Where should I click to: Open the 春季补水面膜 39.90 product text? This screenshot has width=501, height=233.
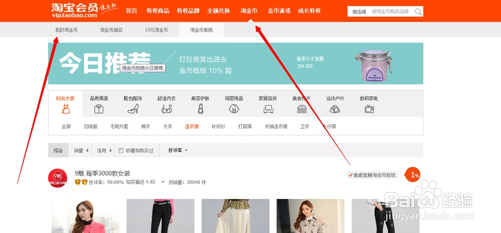[x=310, y=62]
